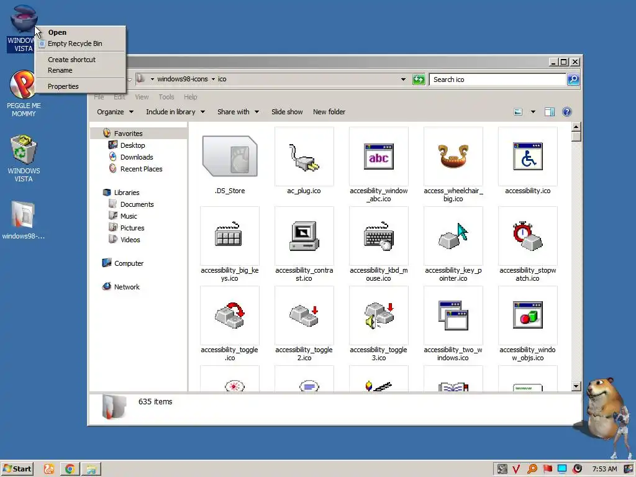This screenshot has height=477, width=636.
Task: Open the view options dropdown arrow
Action: (x=533, y=112)
